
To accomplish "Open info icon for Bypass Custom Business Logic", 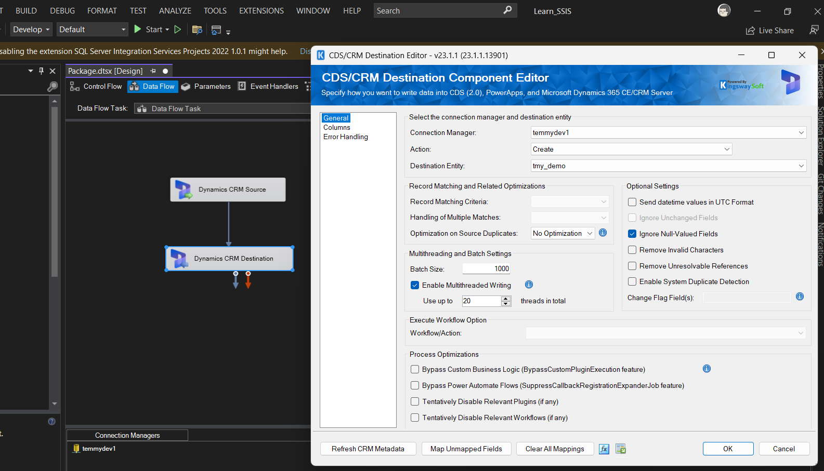I will click(707, 369).
